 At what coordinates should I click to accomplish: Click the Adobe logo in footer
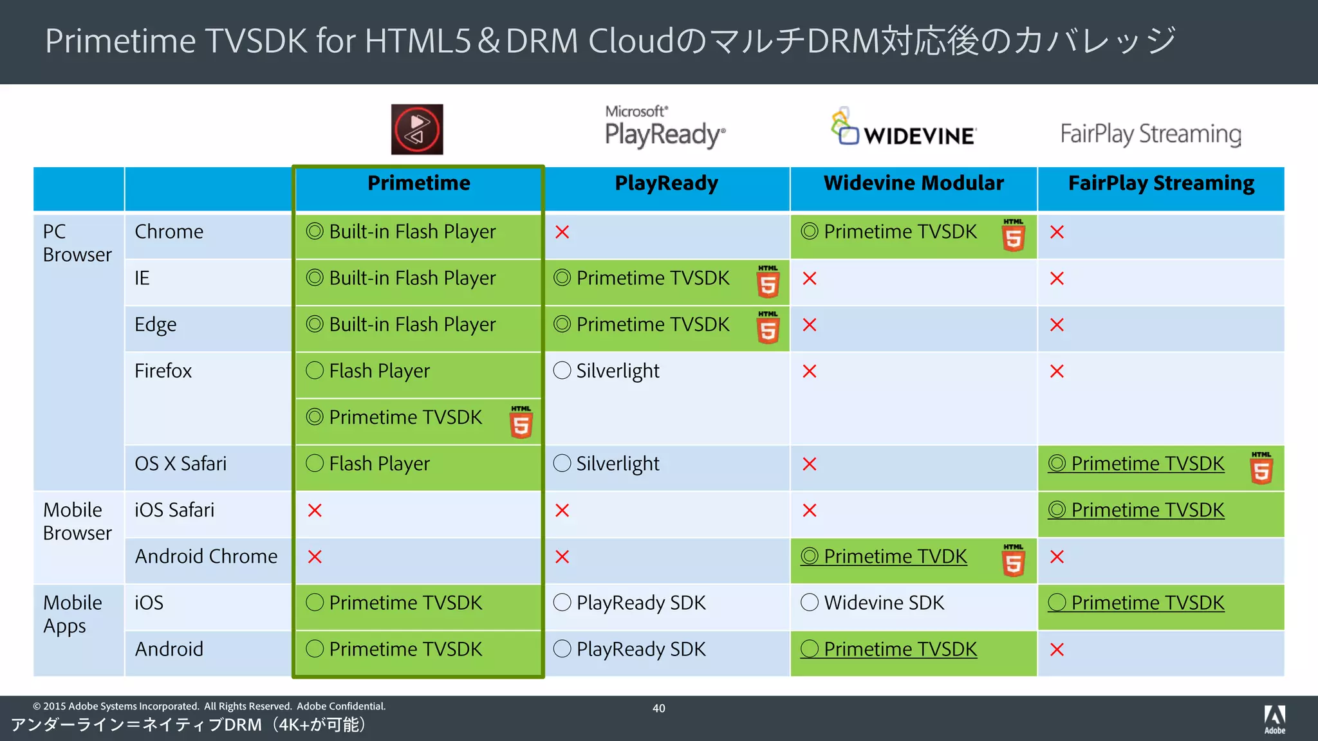pyautogui.click(x=1274, y=720)
